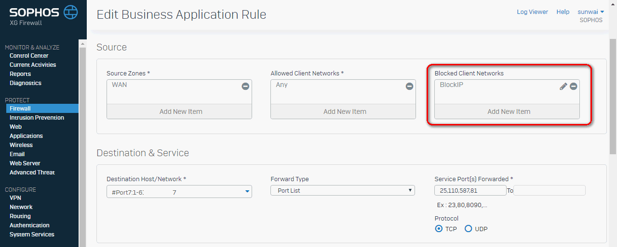The image size is (617, 247).
Task: Edit the BlockIP entry pencil icon
Action: 563,86
